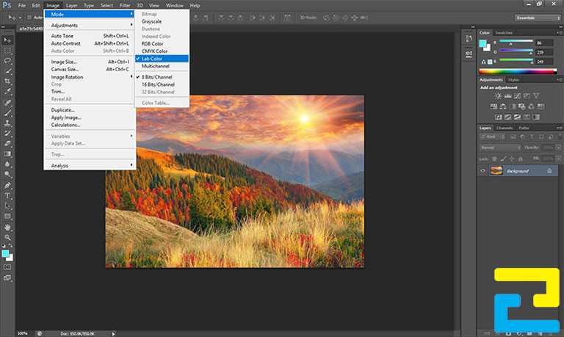Add a Curves adjustment
The width and height of the screenshot is (564, 337).
[x=517, y=95]
